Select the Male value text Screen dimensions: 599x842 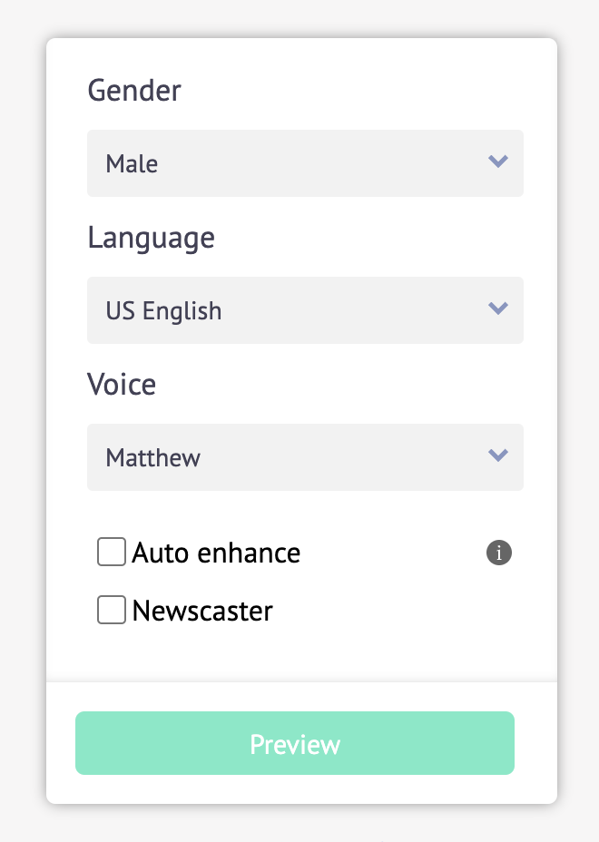[132, 164]
